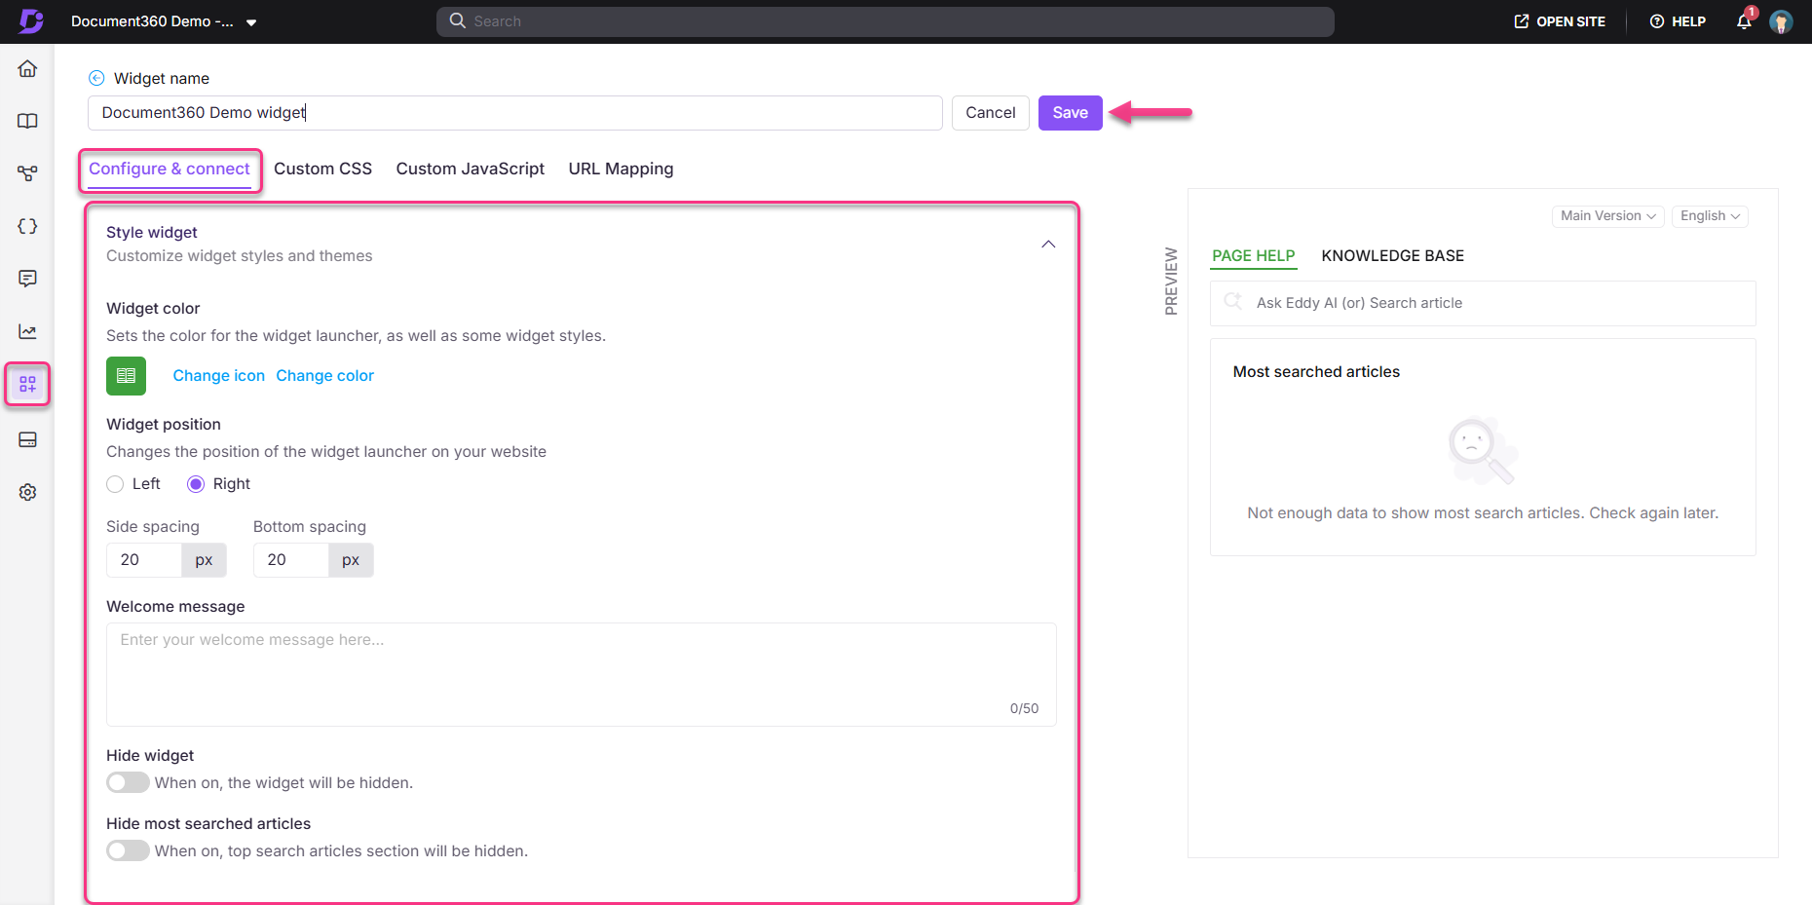
Task: Open the English language dropdown
Action: (1709, 215)
